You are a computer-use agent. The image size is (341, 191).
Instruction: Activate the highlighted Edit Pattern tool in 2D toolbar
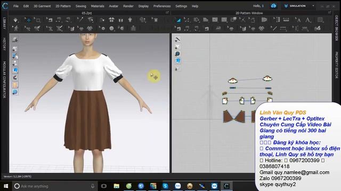[178, 20]
